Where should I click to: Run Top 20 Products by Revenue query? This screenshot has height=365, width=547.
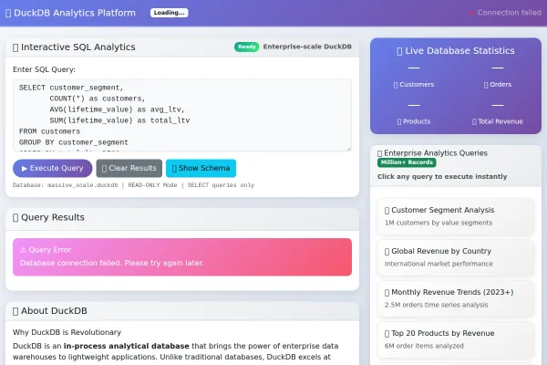pos(456,339)
